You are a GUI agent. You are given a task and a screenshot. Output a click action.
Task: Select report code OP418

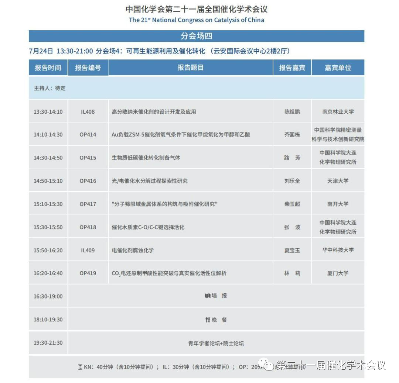click(x=88, y=227)
